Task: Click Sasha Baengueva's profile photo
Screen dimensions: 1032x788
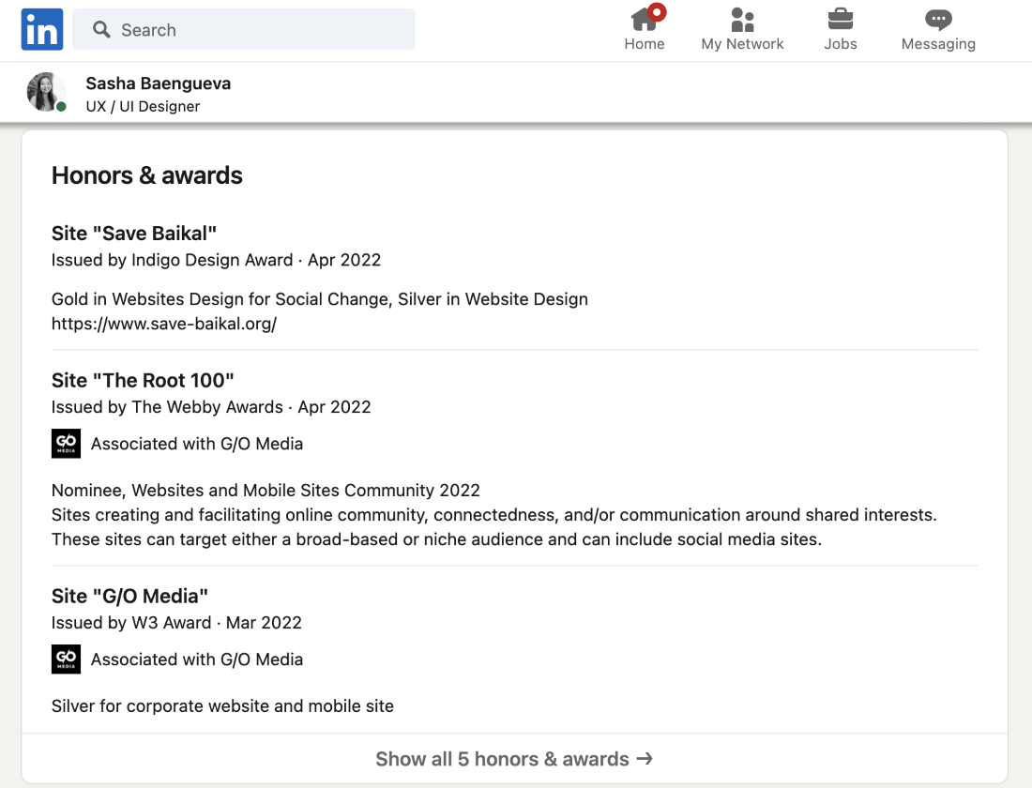Action: (45, 92)
